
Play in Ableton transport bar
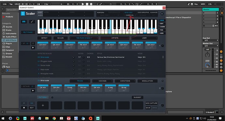83,4
